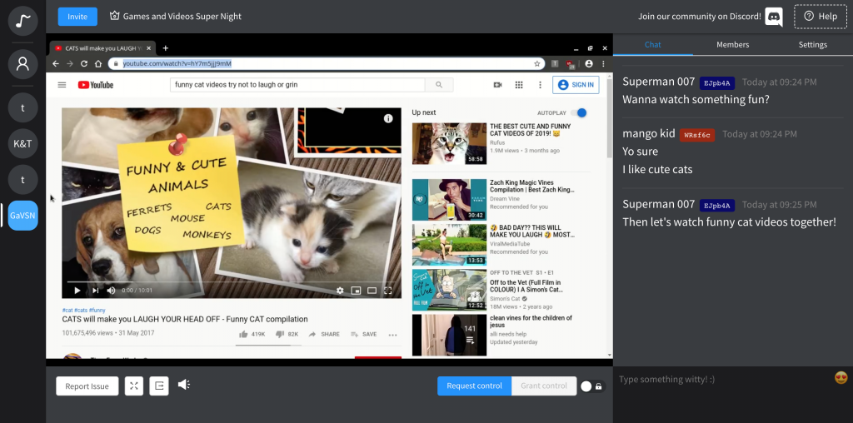Screen dimensions: 853x423
Task: Open YouTube video settings gear menu
Action: click(340, 291)
